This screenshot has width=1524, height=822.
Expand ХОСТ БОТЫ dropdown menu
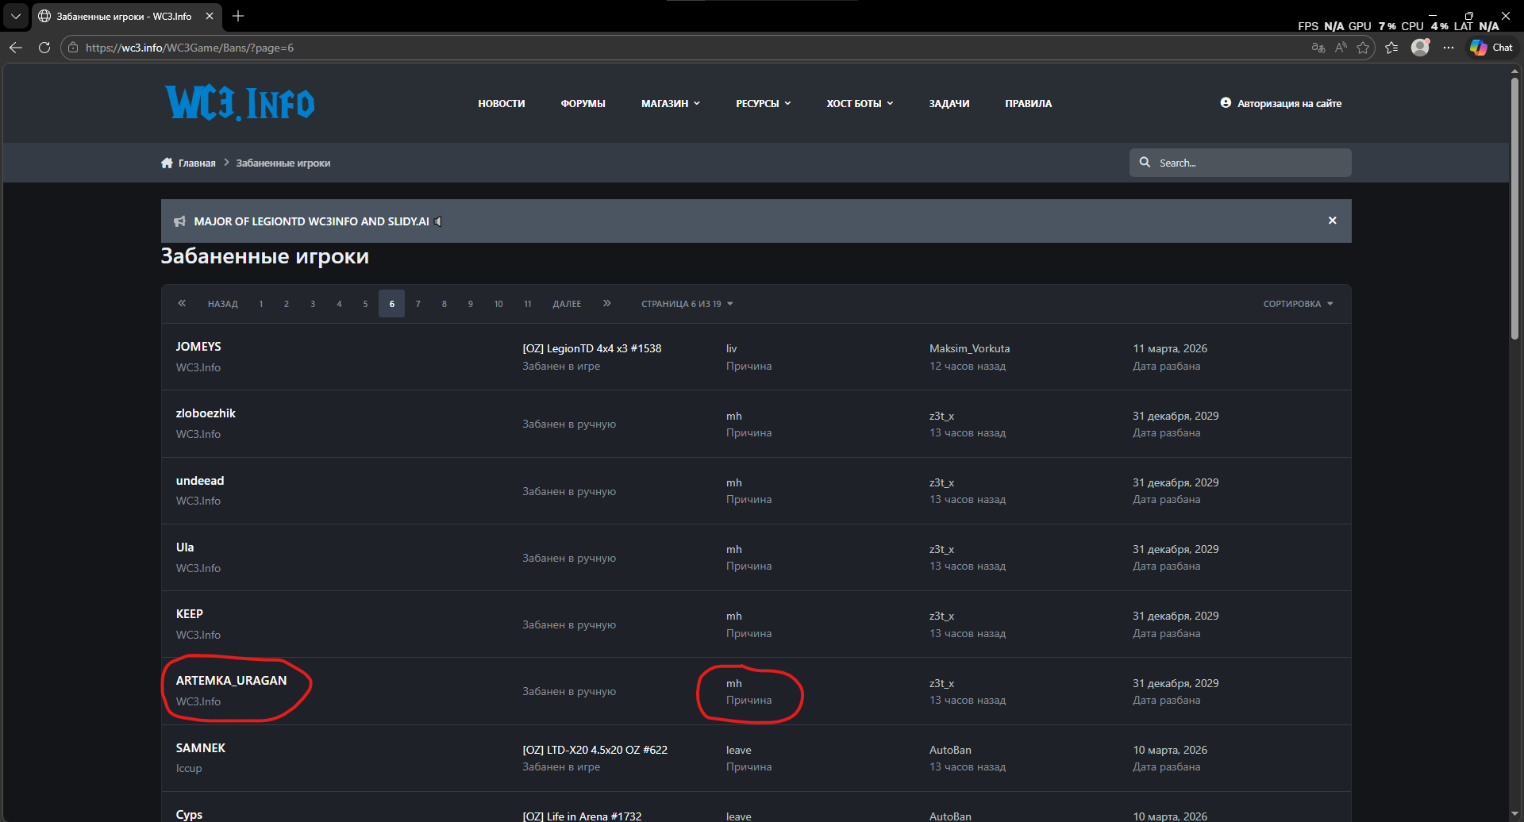tap(860, 104)
